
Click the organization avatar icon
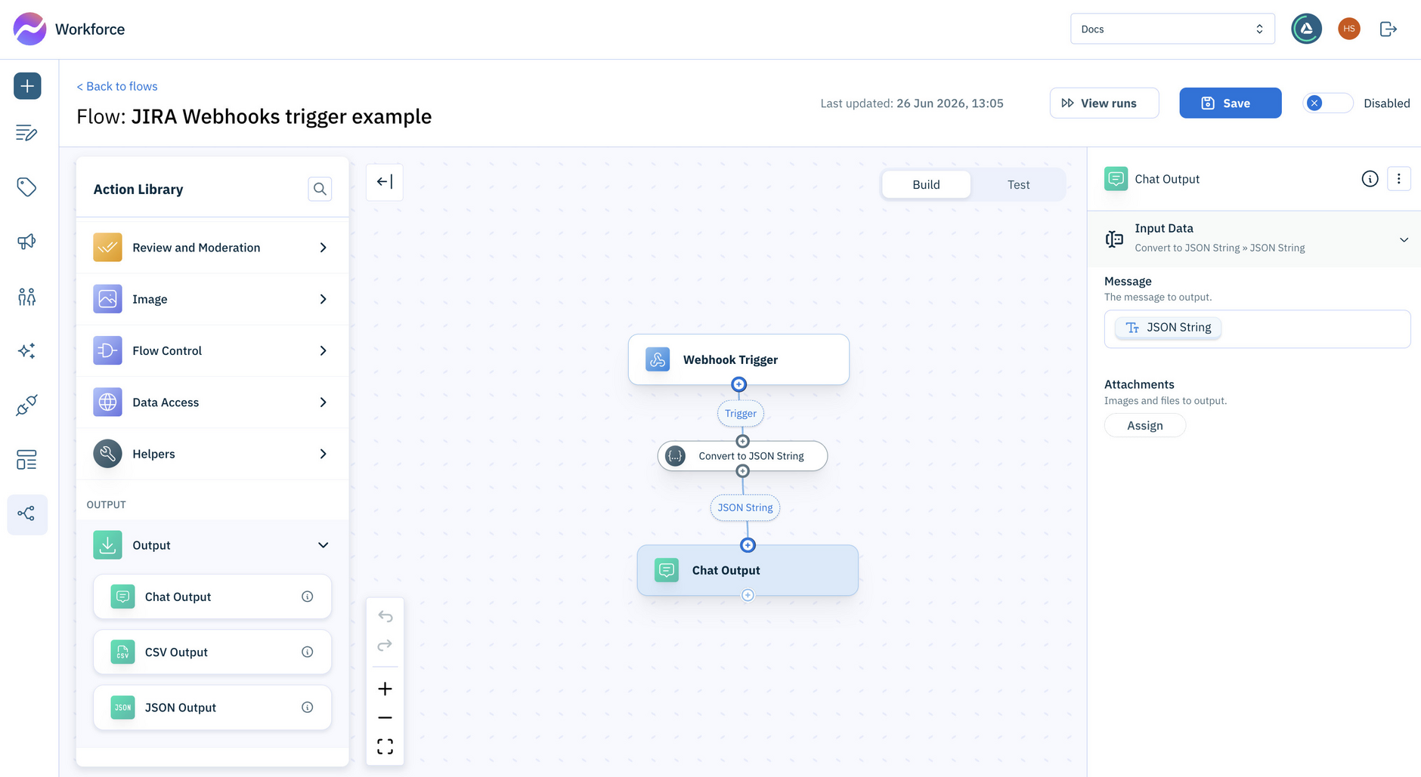(1307, 29)
